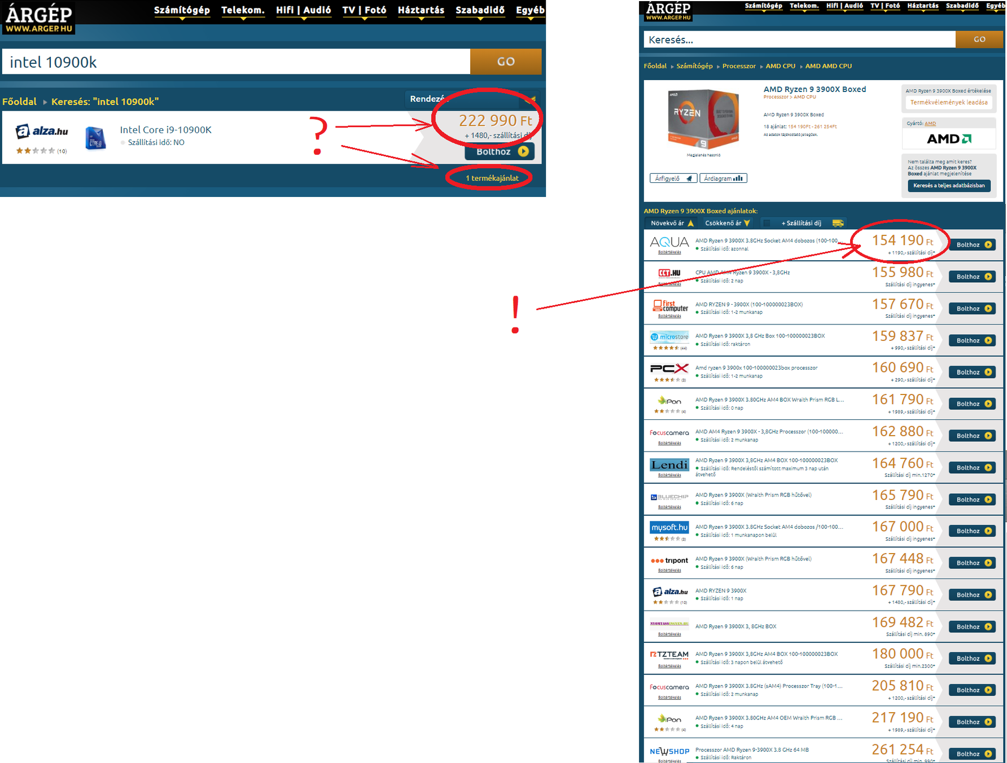Go to the AQUA shop via its Bolthoz button
1007x763 pixels.
(972, 245)
